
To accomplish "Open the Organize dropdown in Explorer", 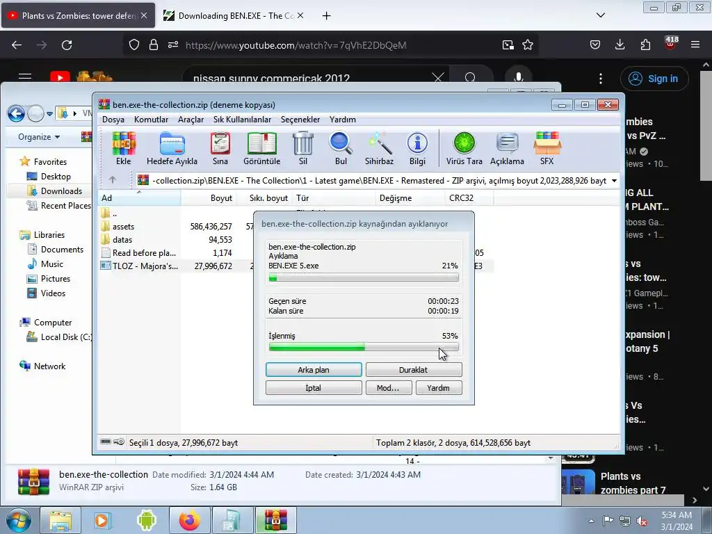I will 39,137.
